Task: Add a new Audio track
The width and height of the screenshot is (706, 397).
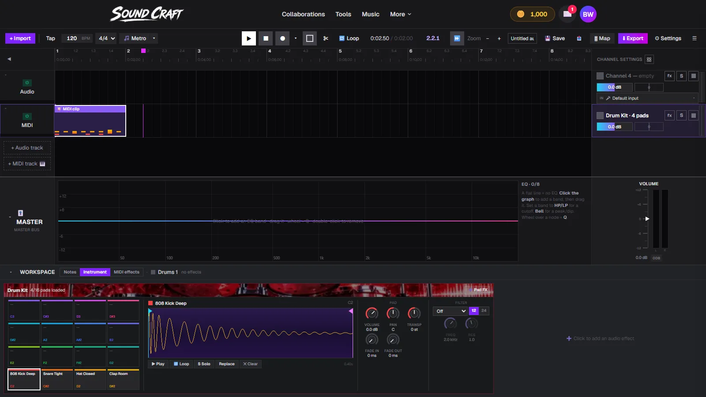Action: pyautogui.click(x=27, y=148)
